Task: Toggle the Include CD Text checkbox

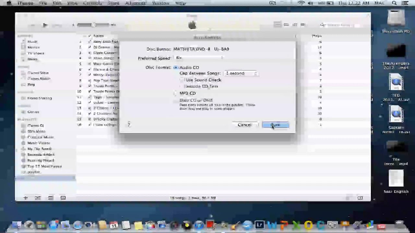Action: tap(182, 86)
